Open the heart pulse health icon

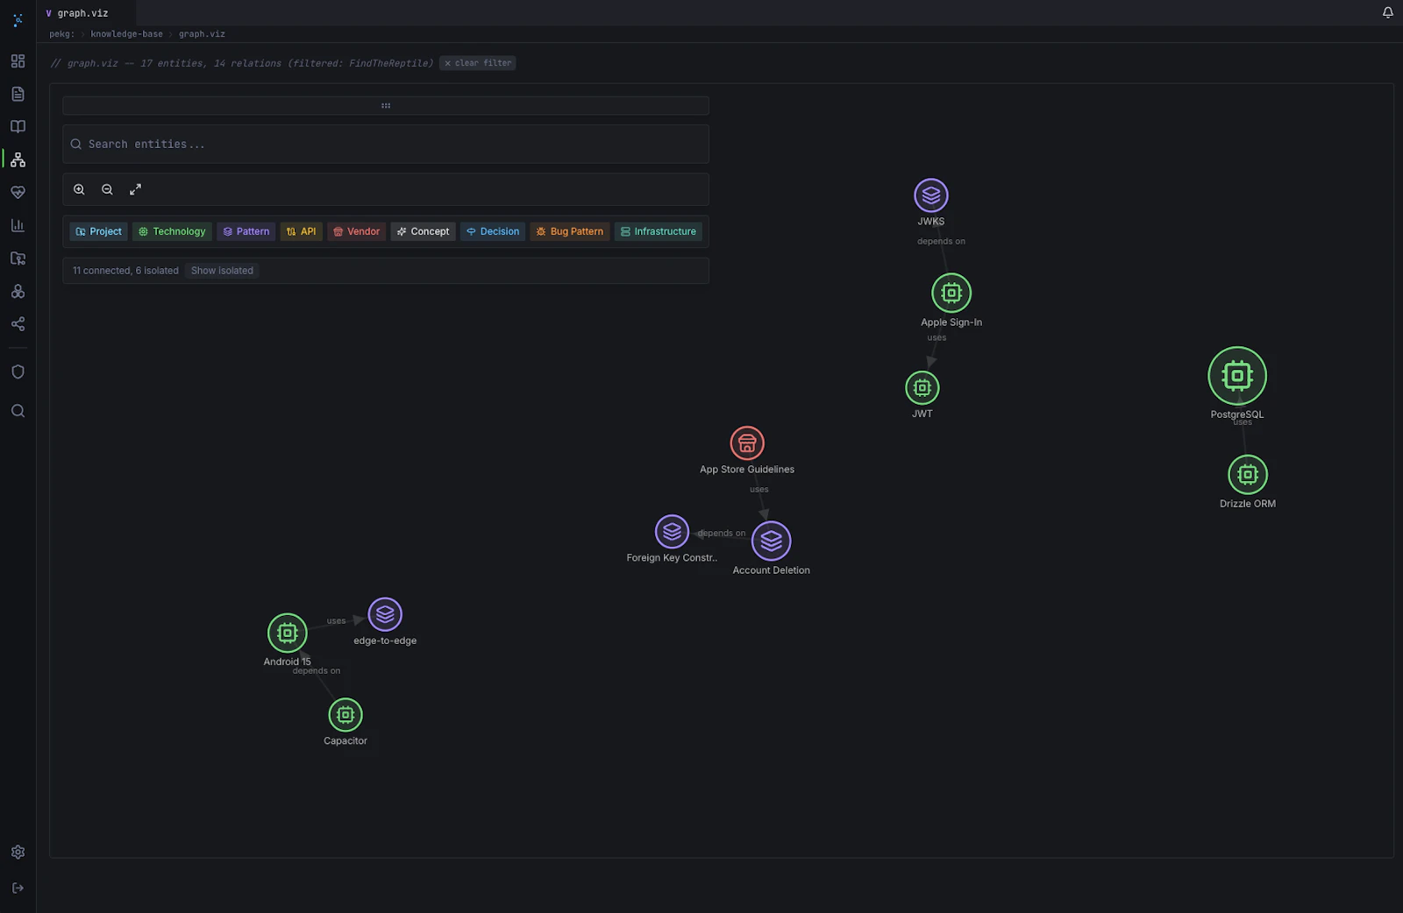(18, 193)
